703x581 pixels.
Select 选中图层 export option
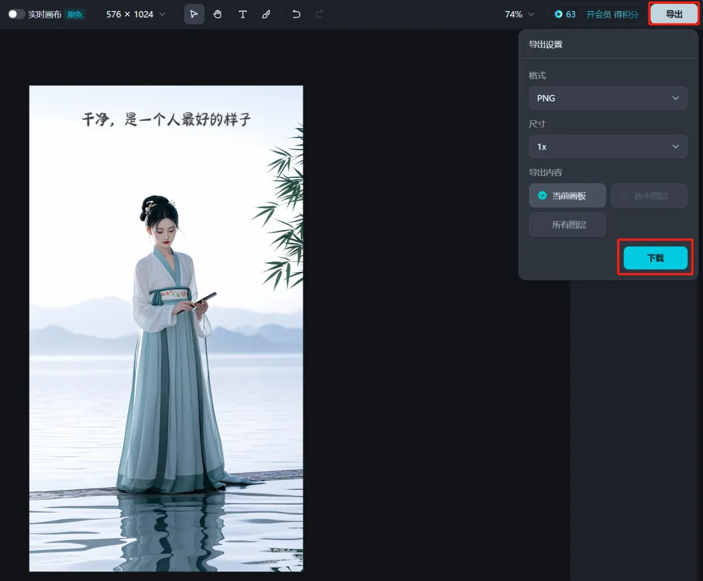click(649, 196)
